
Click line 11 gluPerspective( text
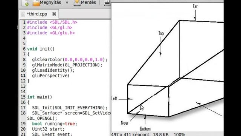tap(51, 76)
